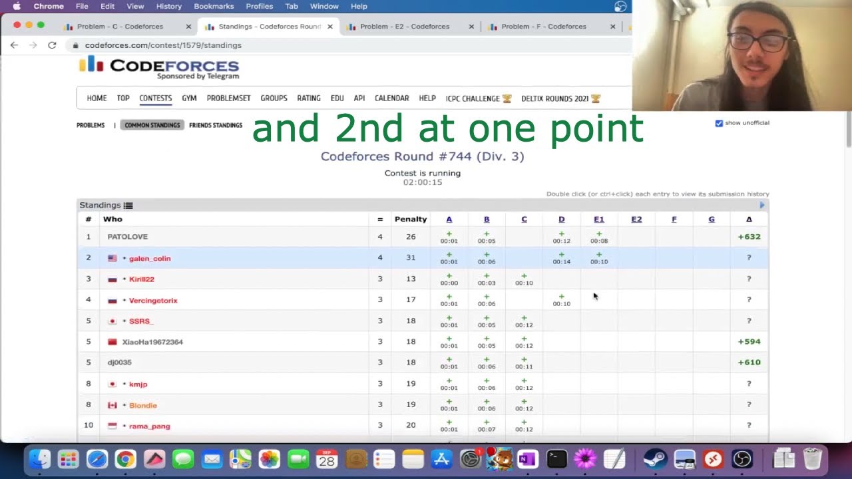This screenshot has height=479, width=852.
Task: Open rama_pang's profile
Action: pos(150,426)
